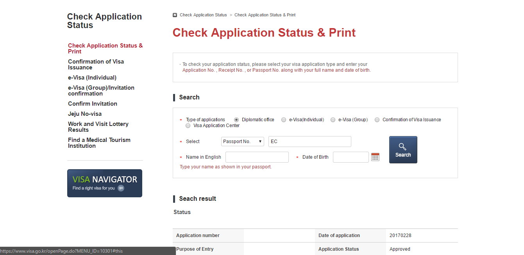Image resolution: width=524 pixels, height=255 pixels.
Task: Click the Purpose of Entry label cell
Action: (x=208, y=249)
